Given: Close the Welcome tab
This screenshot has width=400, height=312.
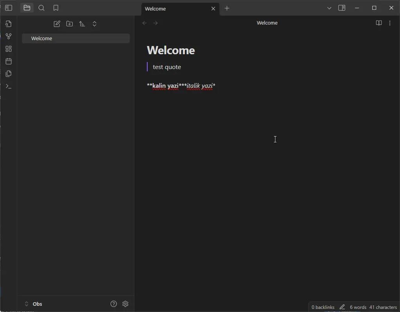Looking at the screenshot, I should pos(213,9).
